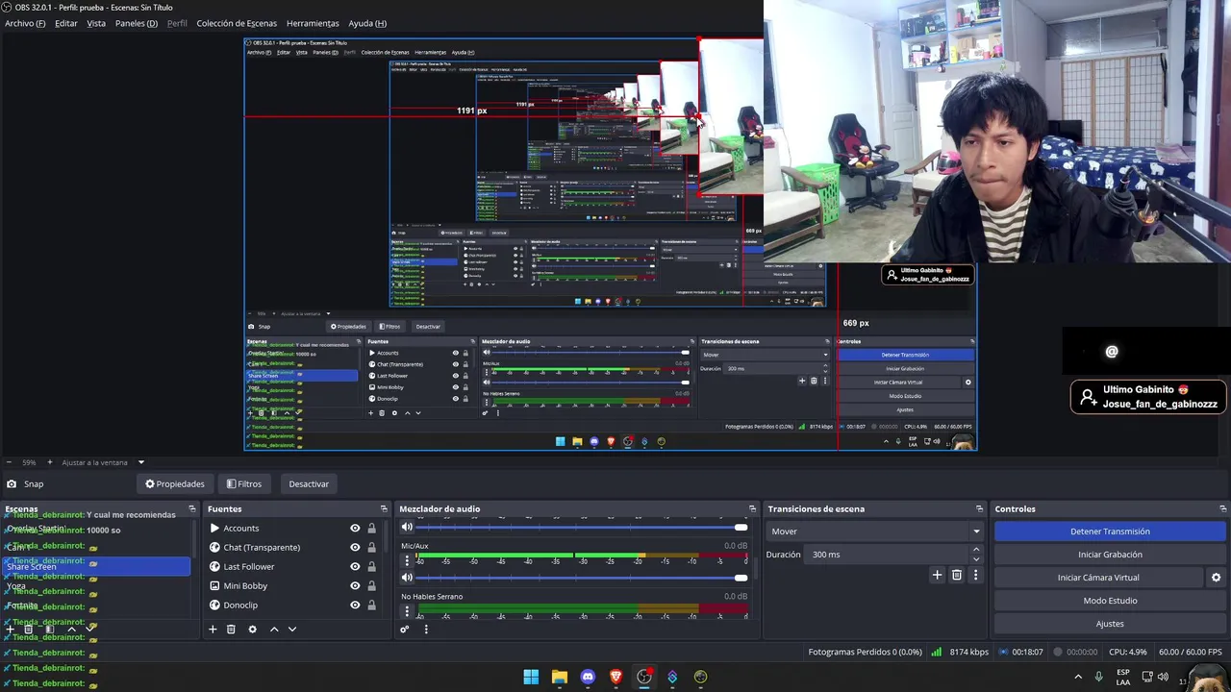The image size is (1231, 692).
Task: Click Iniciar Cámara Virtual
Action: coord(1098,578)
